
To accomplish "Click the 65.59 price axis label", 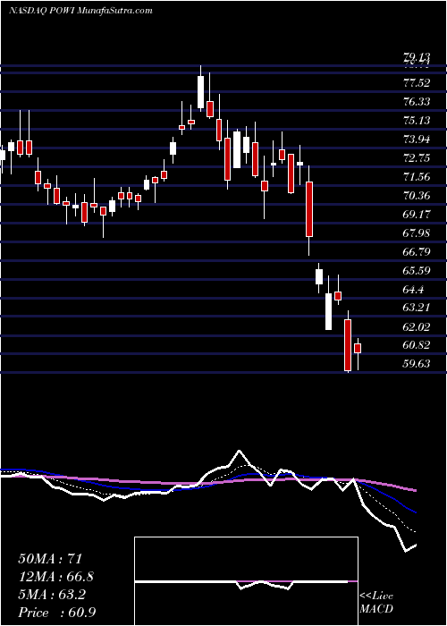I will click(x=417, y=271).
